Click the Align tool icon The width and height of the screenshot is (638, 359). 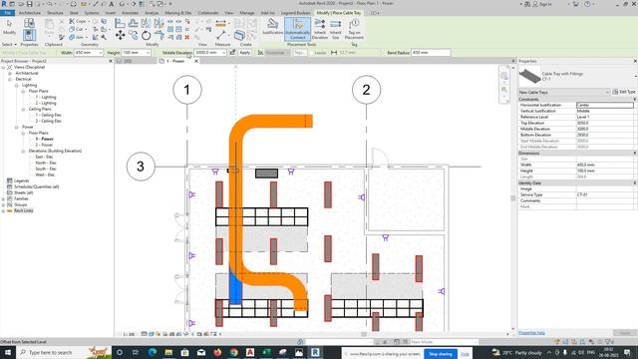120,23
